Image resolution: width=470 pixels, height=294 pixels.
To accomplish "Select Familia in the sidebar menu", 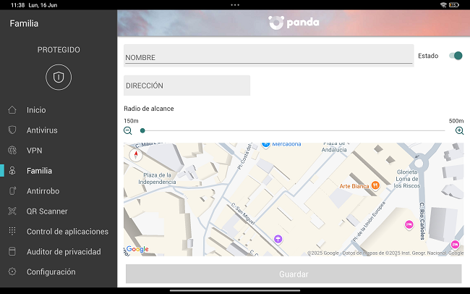I will coord(39,171).
